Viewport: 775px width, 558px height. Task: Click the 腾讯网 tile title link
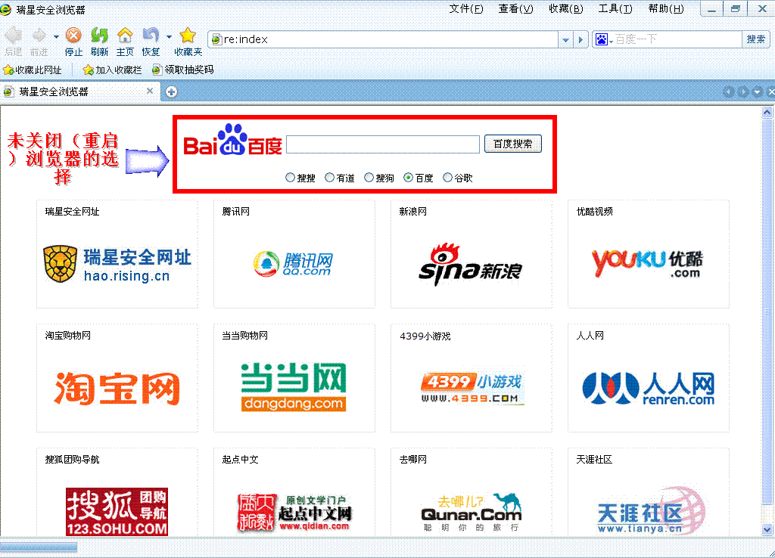coord(236,212)
